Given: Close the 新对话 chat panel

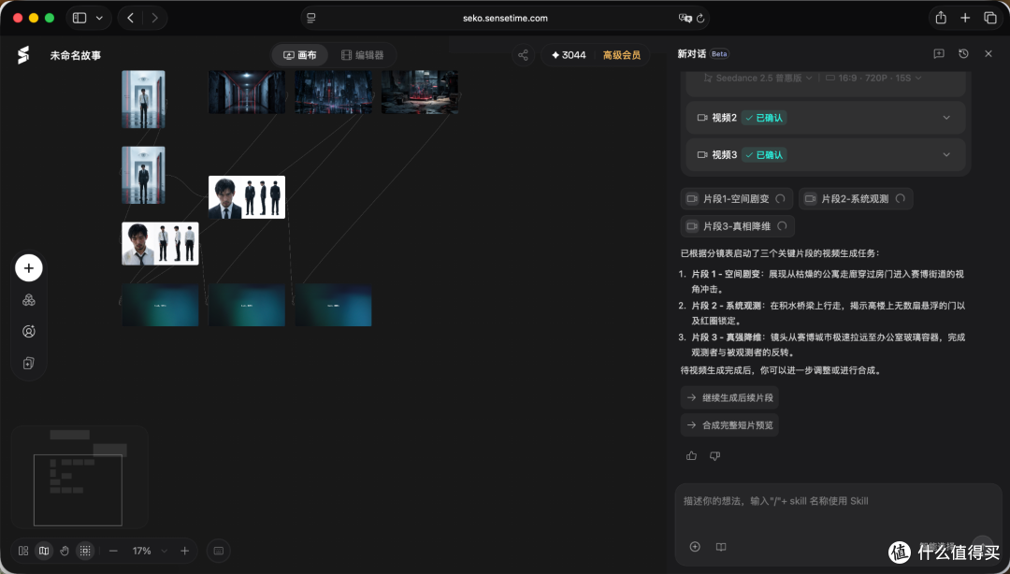Looking at the screenshot, I should (988, 54).
